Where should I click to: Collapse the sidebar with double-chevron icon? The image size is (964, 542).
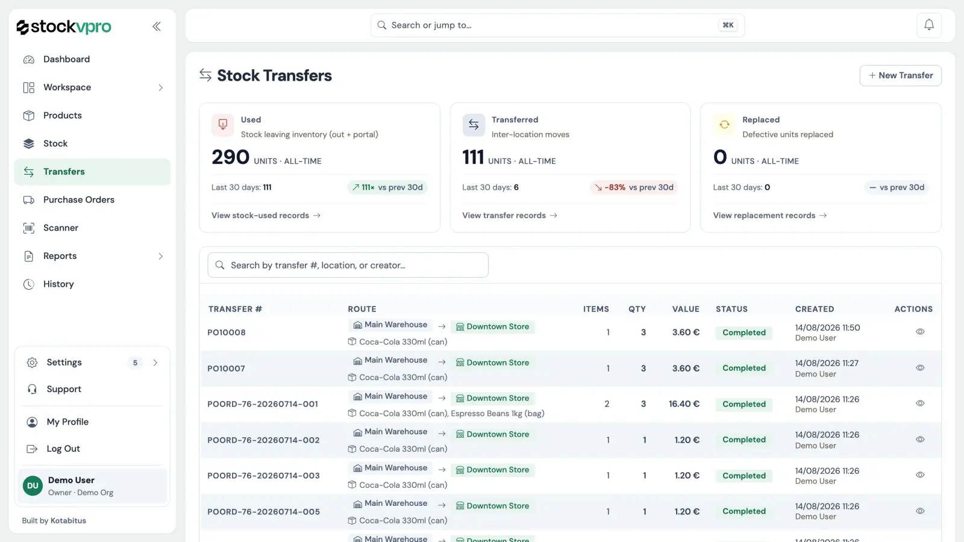157,26
